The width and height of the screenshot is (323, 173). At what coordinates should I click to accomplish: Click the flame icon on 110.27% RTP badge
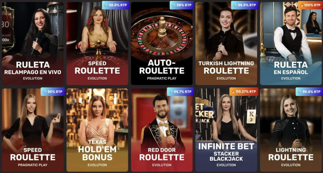point(233,92)
